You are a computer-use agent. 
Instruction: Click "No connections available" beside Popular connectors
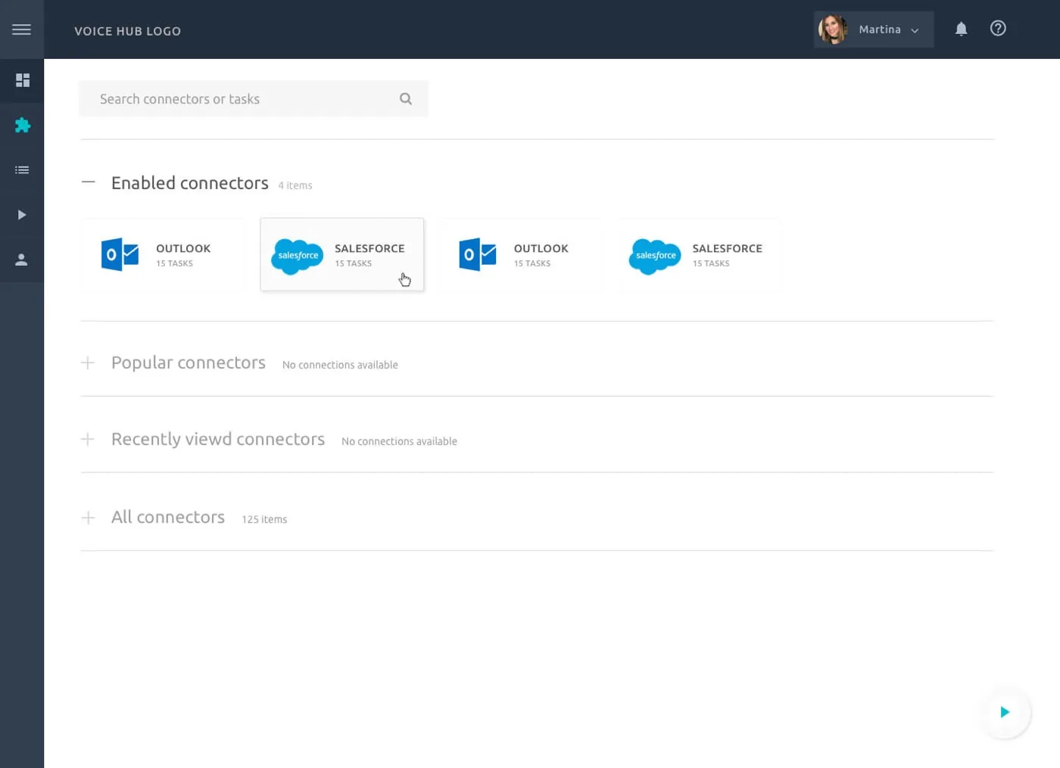340,365
